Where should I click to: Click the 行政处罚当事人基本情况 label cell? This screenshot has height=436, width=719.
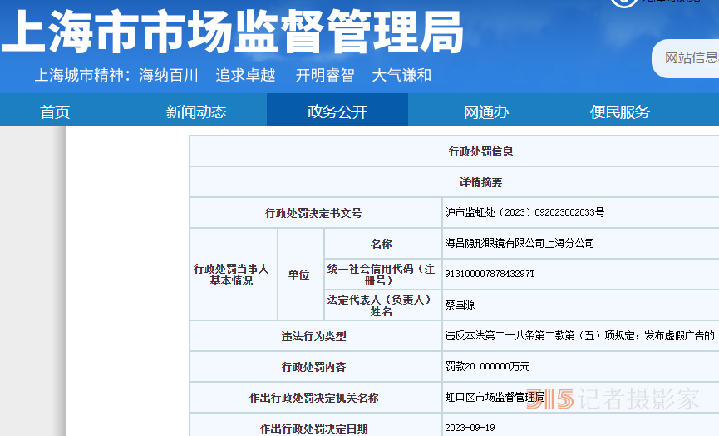pos(234,275)
